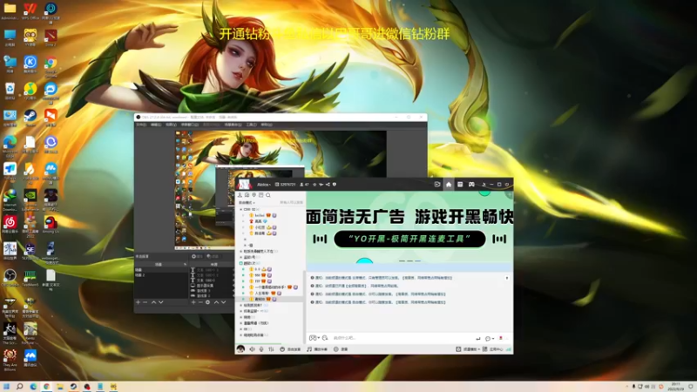
Task: Click the play-screen icon left of home icon
Action: (x=437, y=185)
